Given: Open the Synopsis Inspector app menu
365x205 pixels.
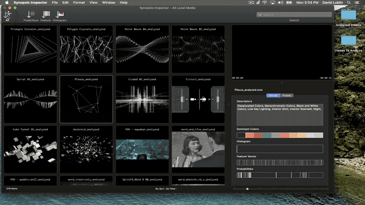Looking at the screenshot, I should point(30,2).
